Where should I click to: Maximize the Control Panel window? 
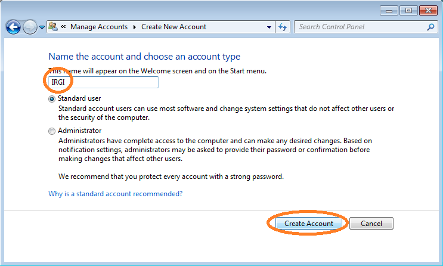click(408, 11)
